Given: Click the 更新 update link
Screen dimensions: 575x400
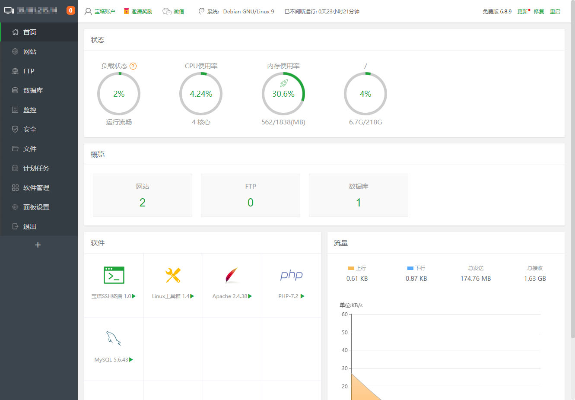Looking at the screenshot, I should (522, 12).
